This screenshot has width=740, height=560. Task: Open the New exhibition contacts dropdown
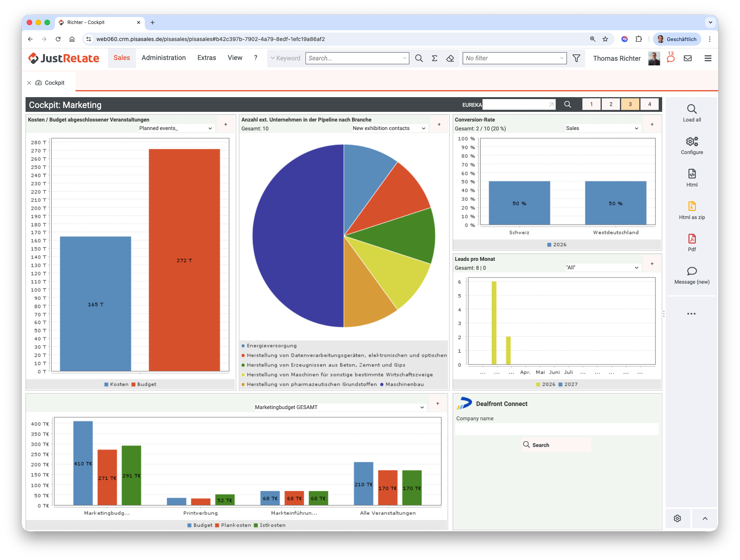pyautogui.click(x=389, y=128)
